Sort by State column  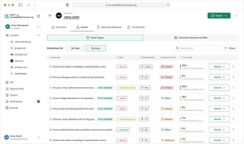[120, 57]
